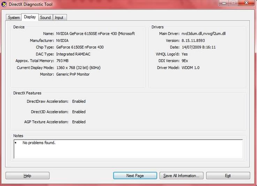The image size is (257, 186).
Task: Select the Display tab
Action: pos(30,17)
